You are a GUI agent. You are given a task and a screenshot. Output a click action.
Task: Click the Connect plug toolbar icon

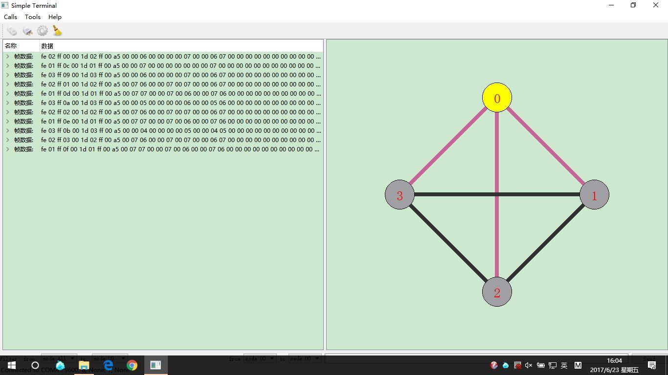click(12, 31)
